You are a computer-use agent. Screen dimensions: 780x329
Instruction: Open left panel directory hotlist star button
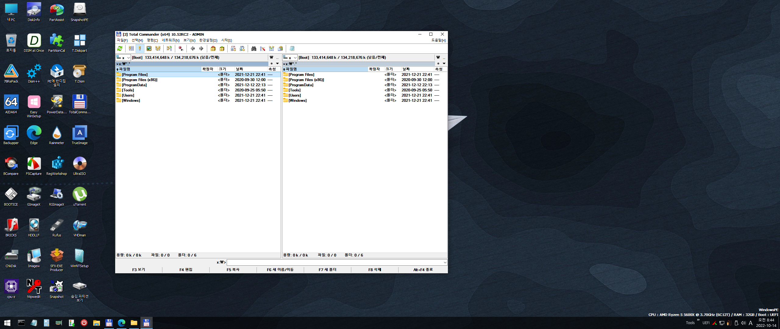[271, 64]
